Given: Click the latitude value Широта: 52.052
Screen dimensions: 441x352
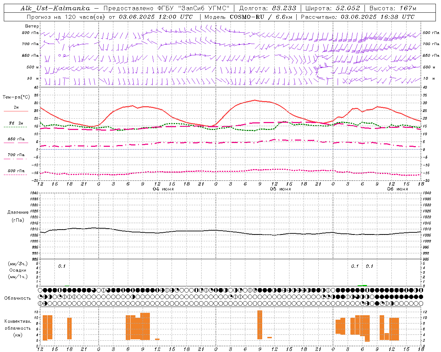Looking at the screenshot, I should coord(333,8).
